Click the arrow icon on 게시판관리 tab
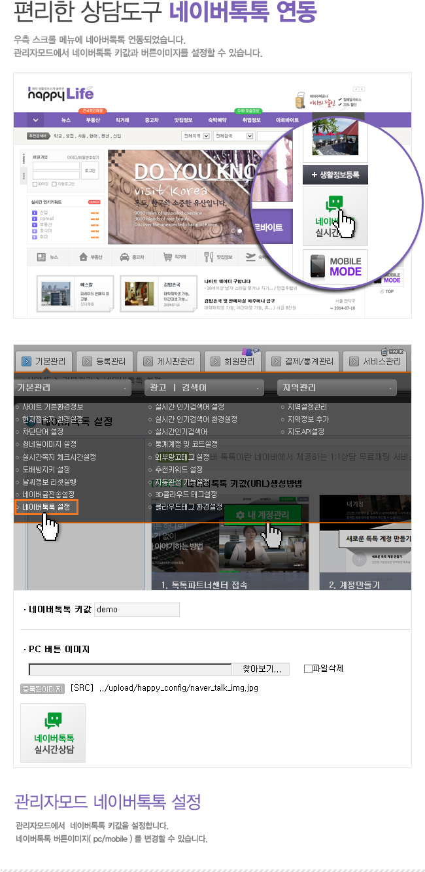Viewport: 425px width, 872px height. tap(148, 361)
